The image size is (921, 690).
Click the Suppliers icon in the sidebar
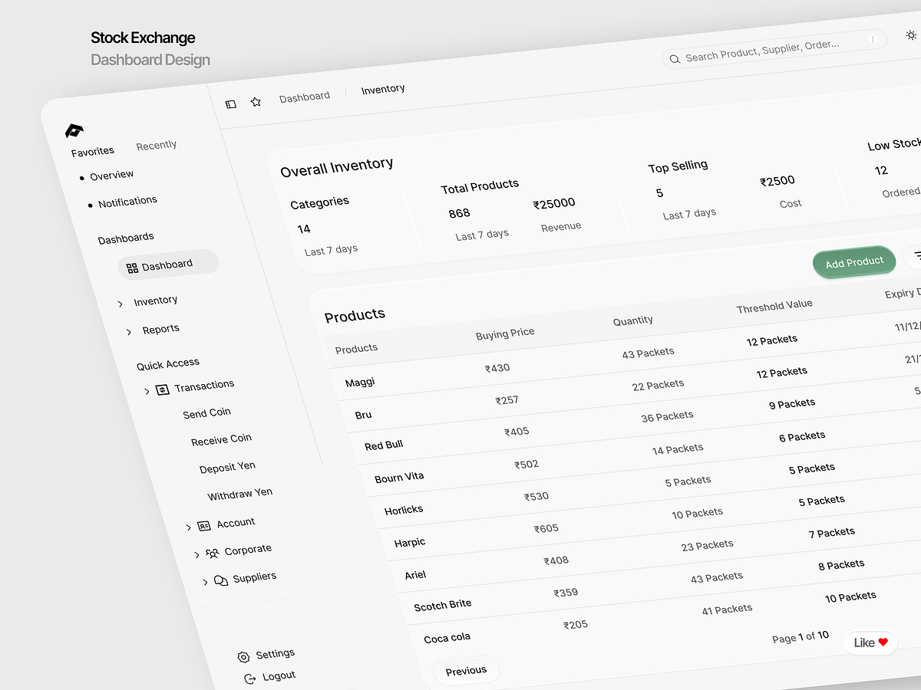click(x=220, y=580)
